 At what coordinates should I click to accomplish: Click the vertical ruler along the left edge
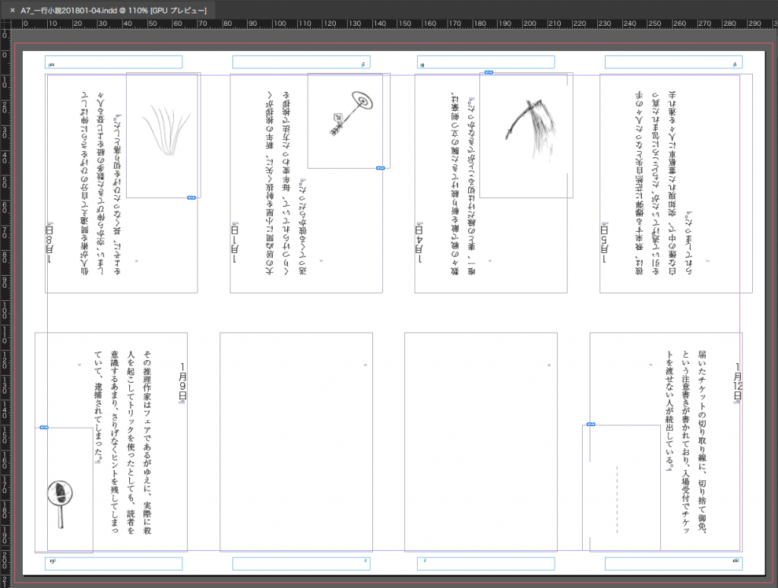tap(5, 308)
